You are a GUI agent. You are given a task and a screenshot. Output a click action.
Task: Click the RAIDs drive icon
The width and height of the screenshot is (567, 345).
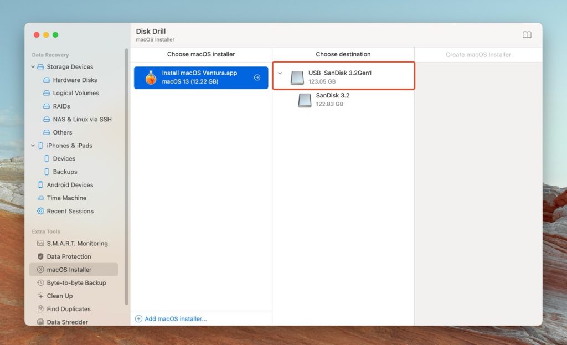tap(47, 106)
